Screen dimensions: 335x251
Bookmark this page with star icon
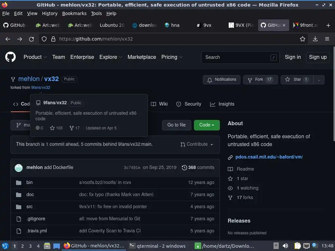click(302, 39)
